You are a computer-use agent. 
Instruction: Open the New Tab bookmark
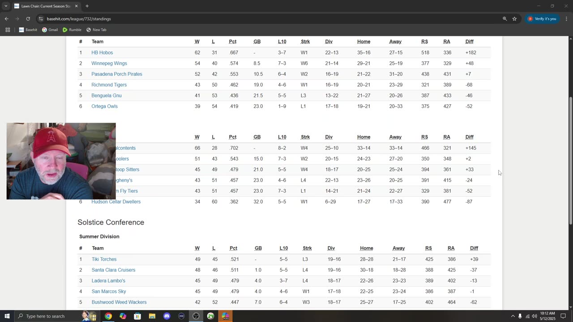click(x=96, y=30)
